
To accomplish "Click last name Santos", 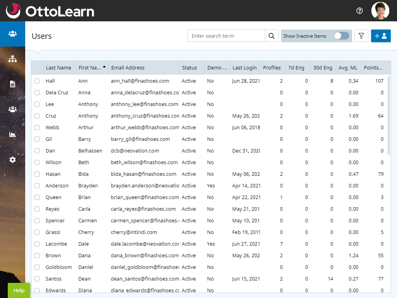I will [54, 279].
